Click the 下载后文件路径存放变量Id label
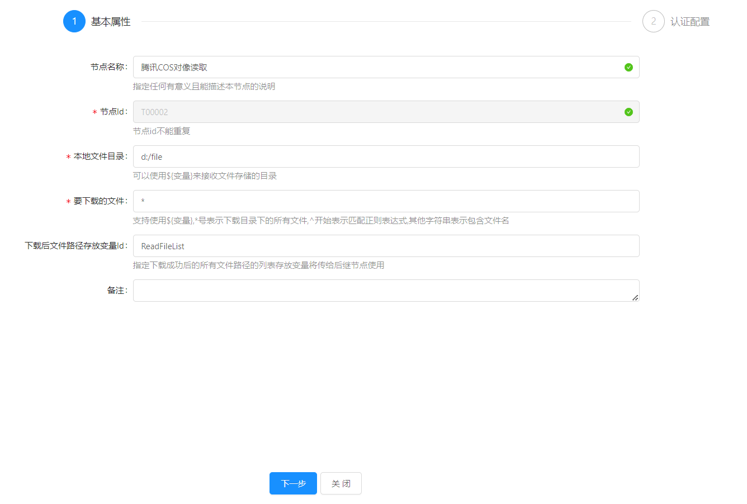This screenshot has height=504, width=747. [x=75, y=246]
